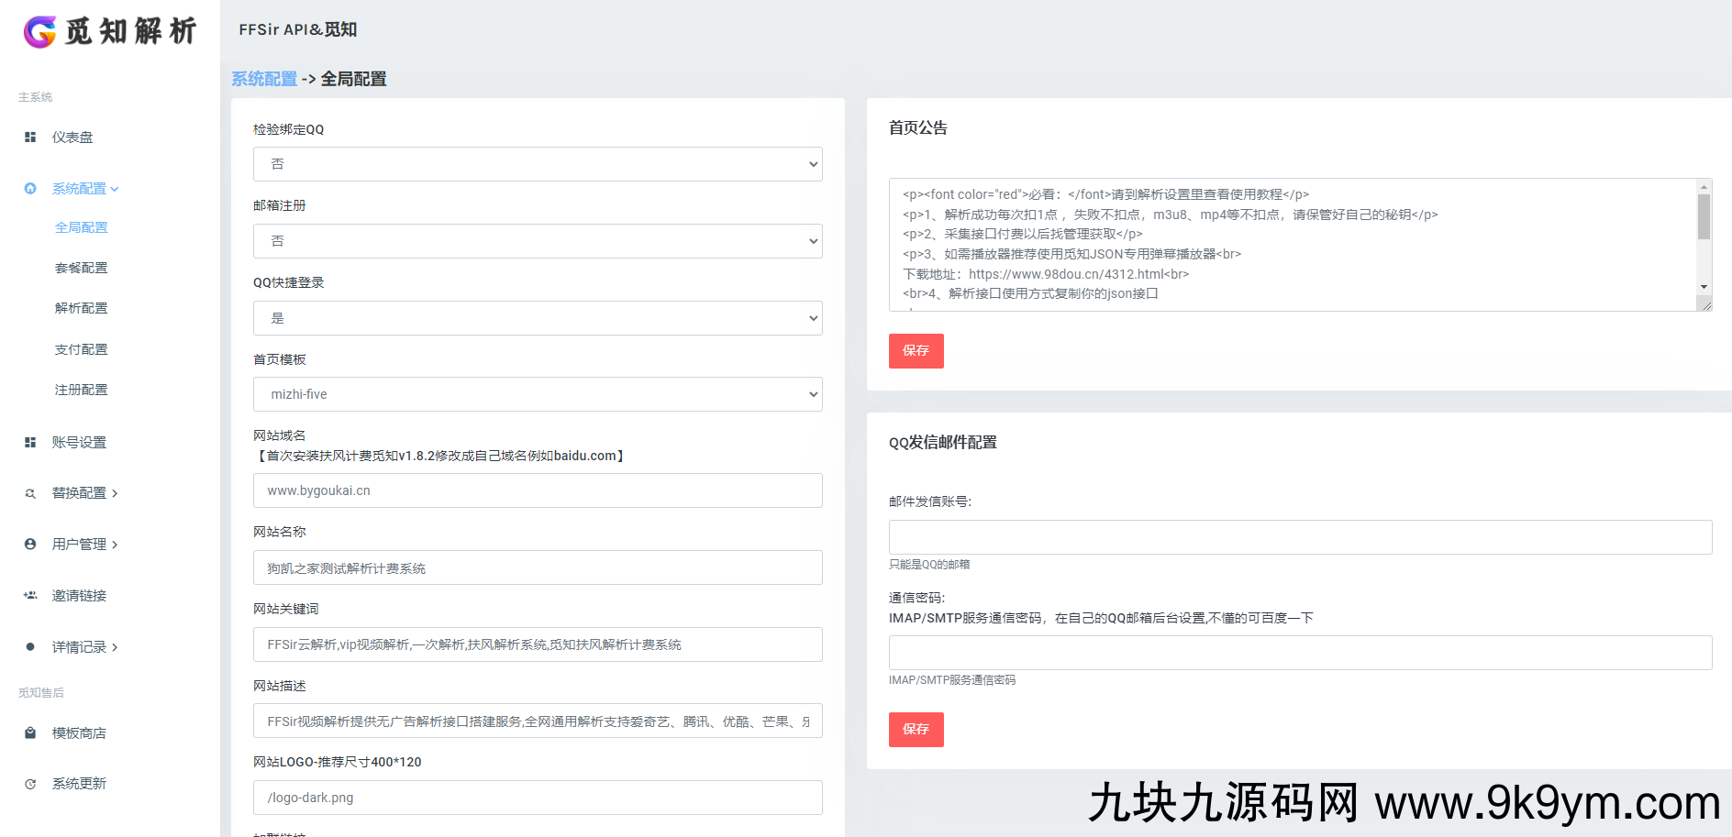Click the 系统配置 gear icon in sidebar

pos(30,188)
